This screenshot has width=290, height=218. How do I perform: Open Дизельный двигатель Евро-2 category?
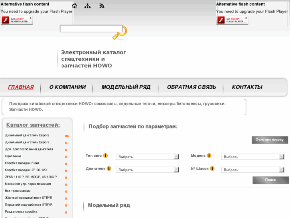(27, 135)
